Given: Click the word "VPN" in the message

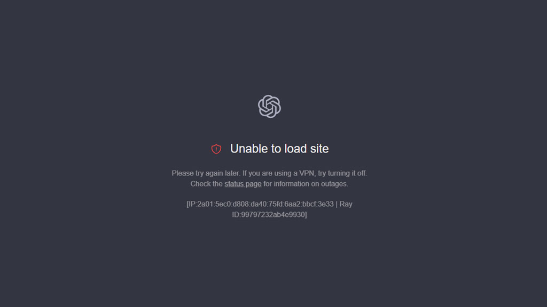Looking at the screenshot, I should click(x=307, y=173).
